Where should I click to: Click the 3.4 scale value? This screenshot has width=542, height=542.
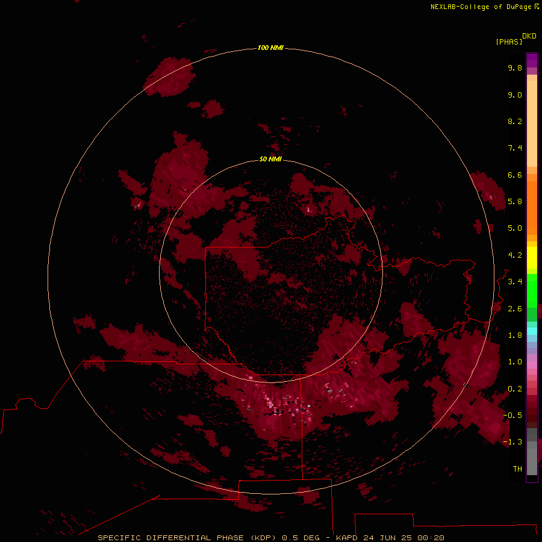coord(515,282)
